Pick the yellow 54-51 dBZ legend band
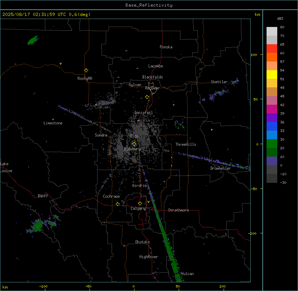The height and width of the screenshot is (291, 298). tap(272, 74)
